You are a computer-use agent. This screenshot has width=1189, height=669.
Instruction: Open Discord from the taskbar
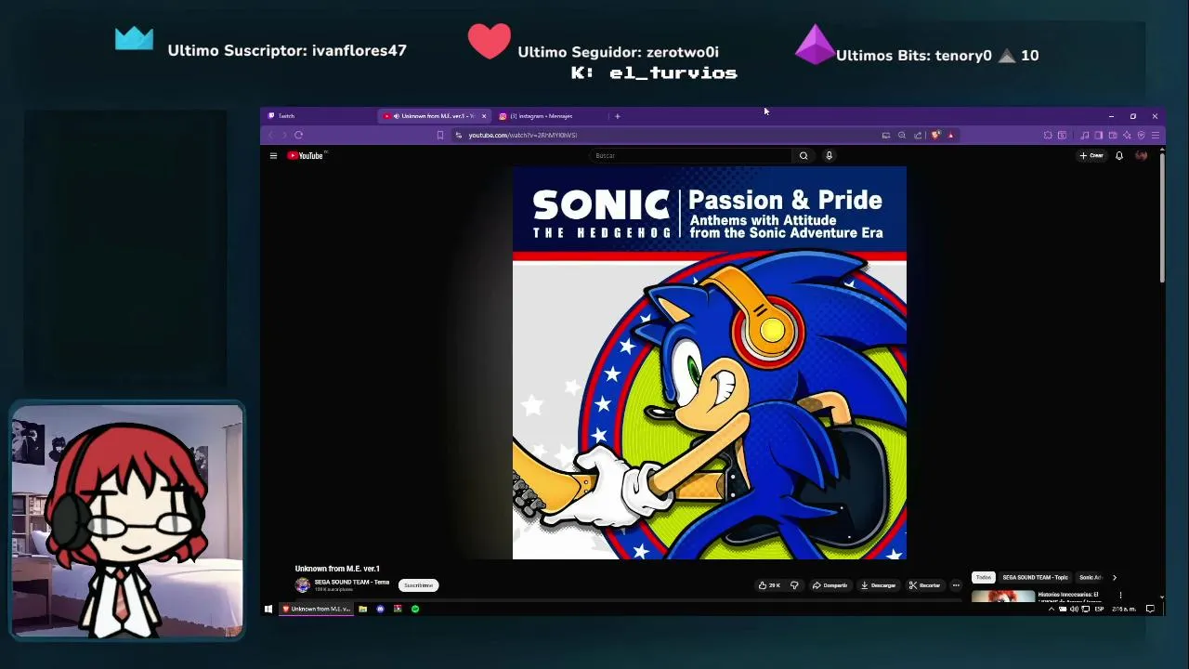tap(380, 610)
